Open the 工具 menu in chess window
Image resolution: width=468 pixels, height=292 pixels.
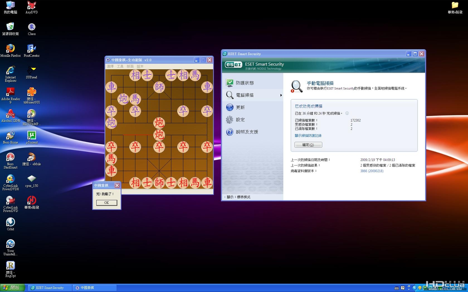coord(120,66)
